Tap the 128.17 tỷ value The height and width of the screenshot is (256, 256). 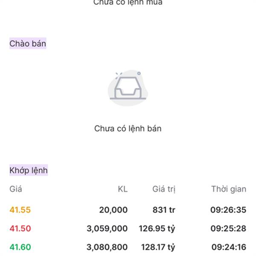tap(158, 247)
